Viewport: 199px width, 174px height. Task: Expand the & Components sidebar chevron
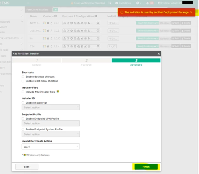pos(22,38)
